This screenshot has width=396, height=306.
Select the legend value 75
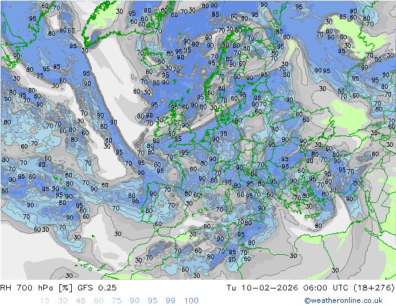117,301
